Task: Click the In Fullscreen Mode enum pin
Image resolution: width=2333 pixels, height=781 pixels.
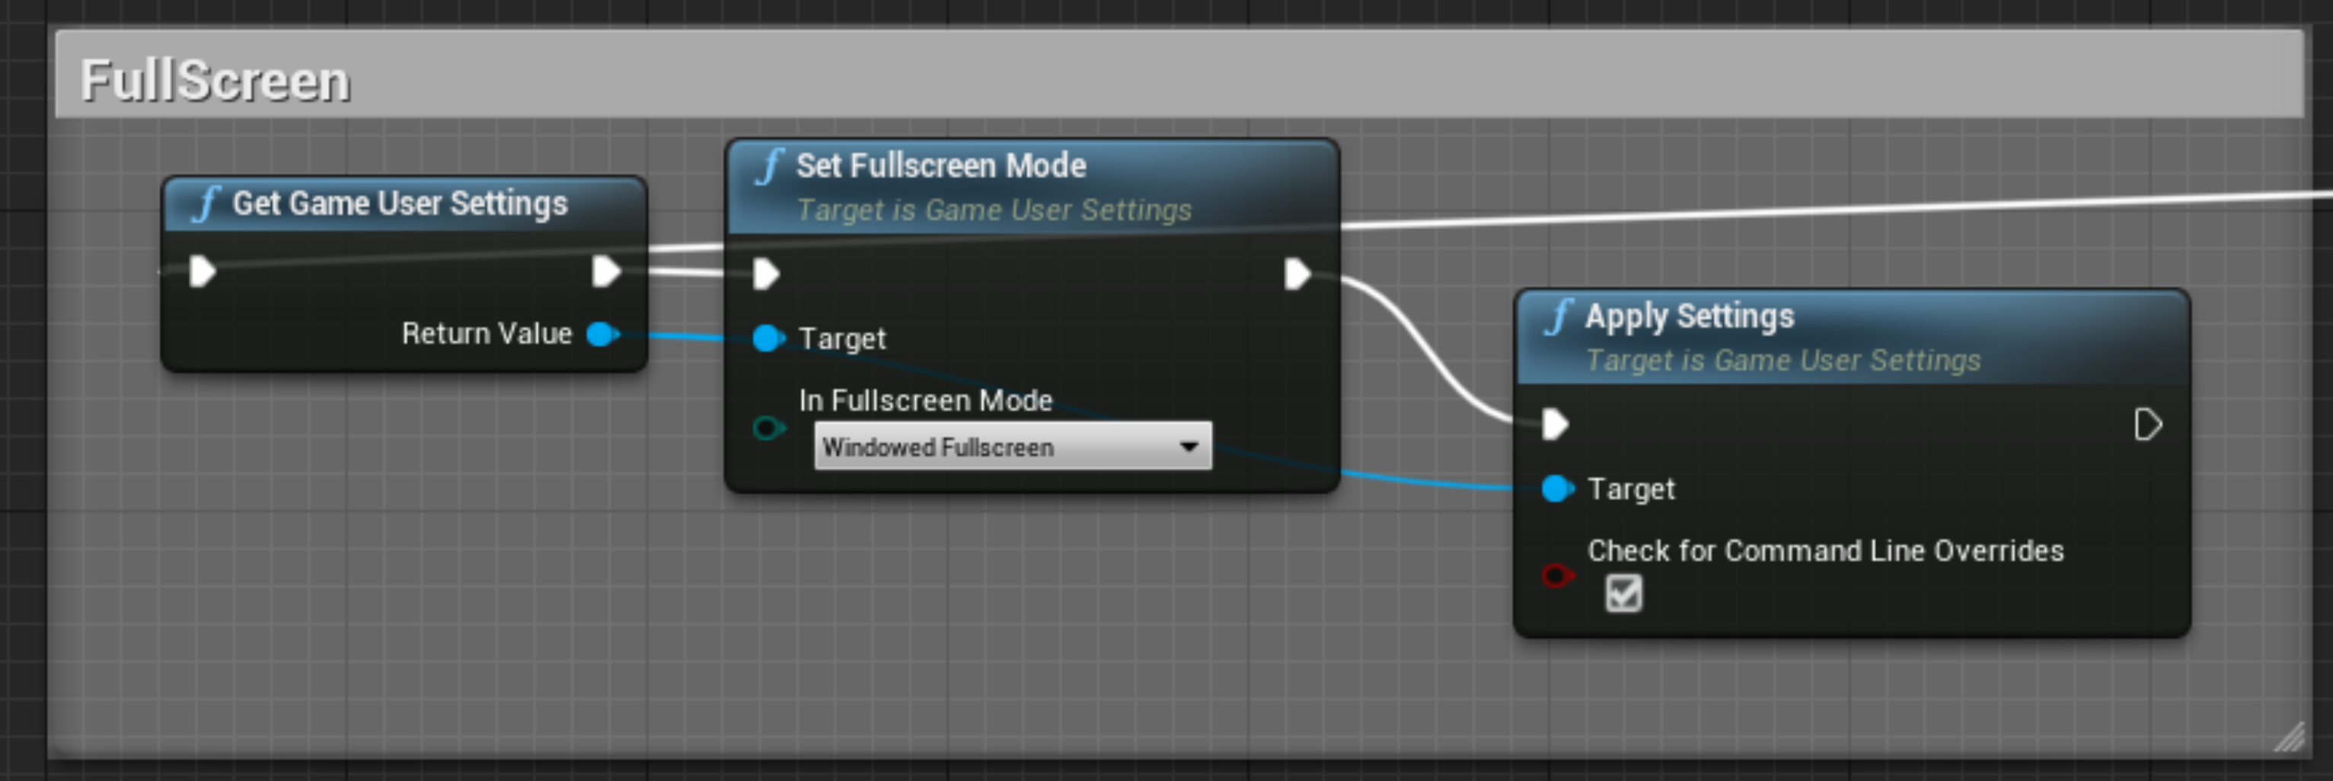Action: [x=769, y=428]
